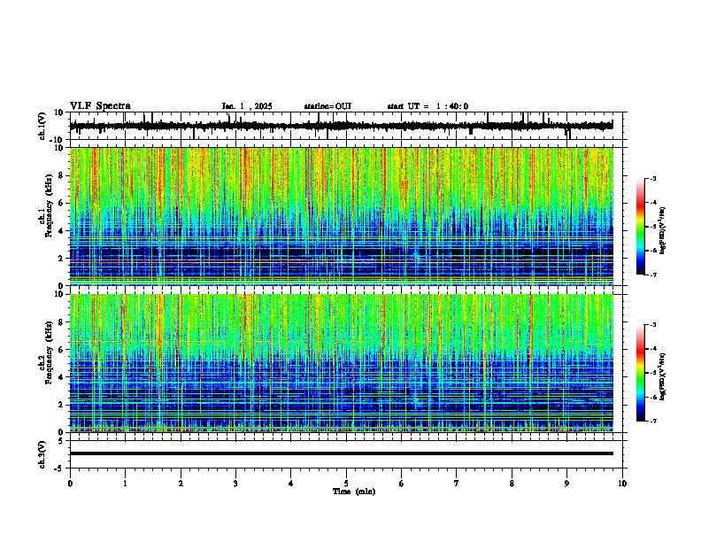Click the ch.1 "Frequency (kHz)" axis label

tap(48, 205)
